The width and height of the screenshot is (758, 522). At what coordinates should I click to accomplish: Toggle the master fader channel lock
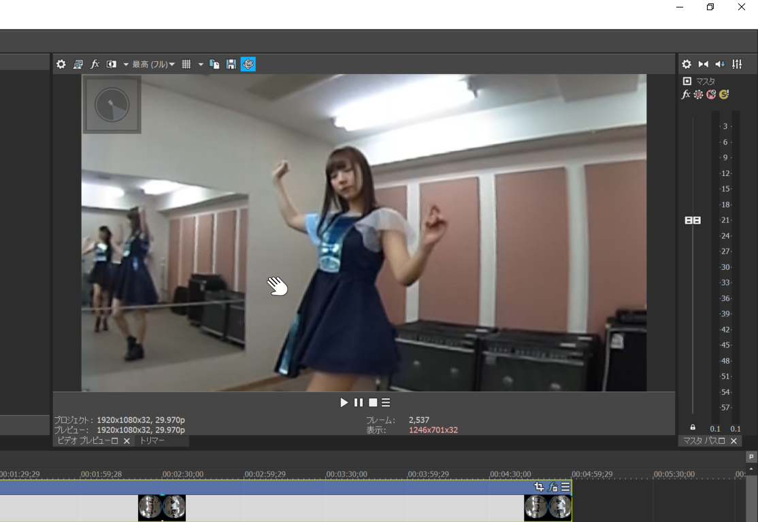pos(693,428)
